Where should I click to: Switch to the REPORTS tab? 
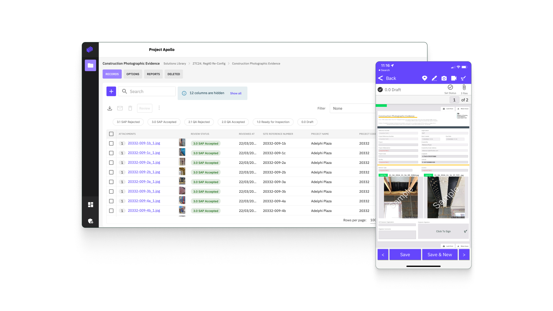[154, 74]
